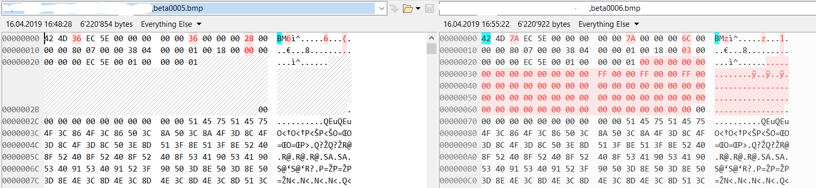This screenshot has height=188, width=816.
Task: Click the left path field showing beta0005.bmp
Action: coord(188,8)
